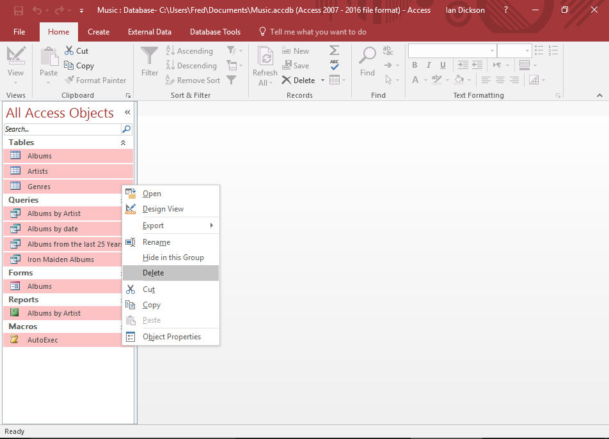Toggle center text alignment
Image resolution: width=609 pixels, height=439 pixels.
500,80
